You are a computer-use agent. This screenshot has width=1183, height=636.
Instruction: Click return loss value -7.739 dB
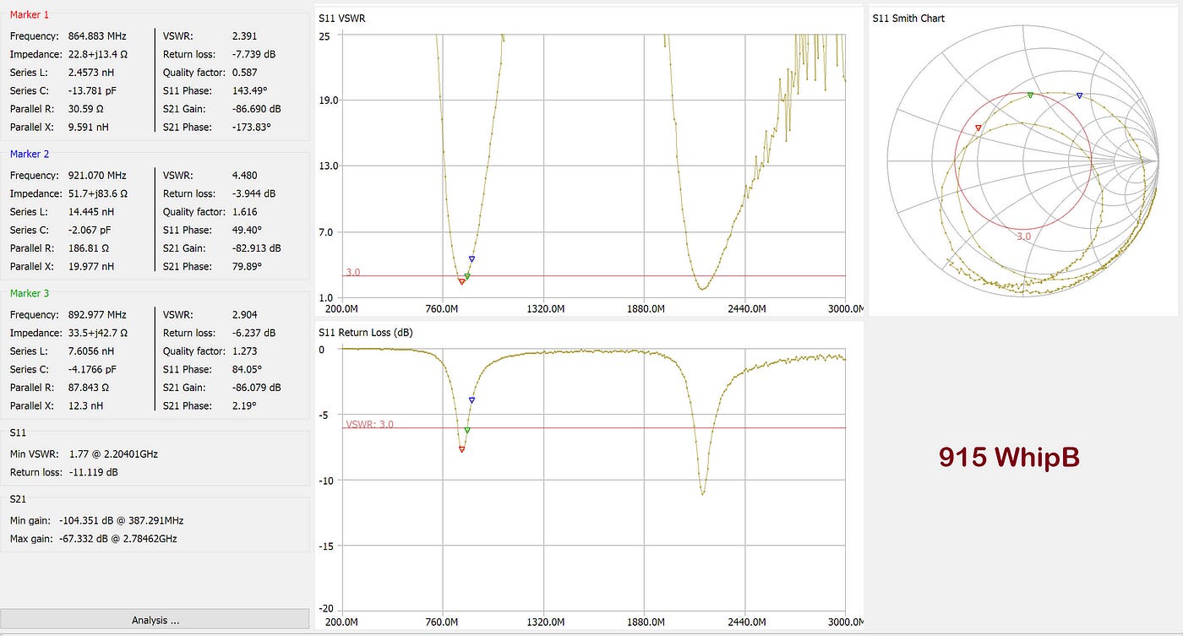click(253, 54)
